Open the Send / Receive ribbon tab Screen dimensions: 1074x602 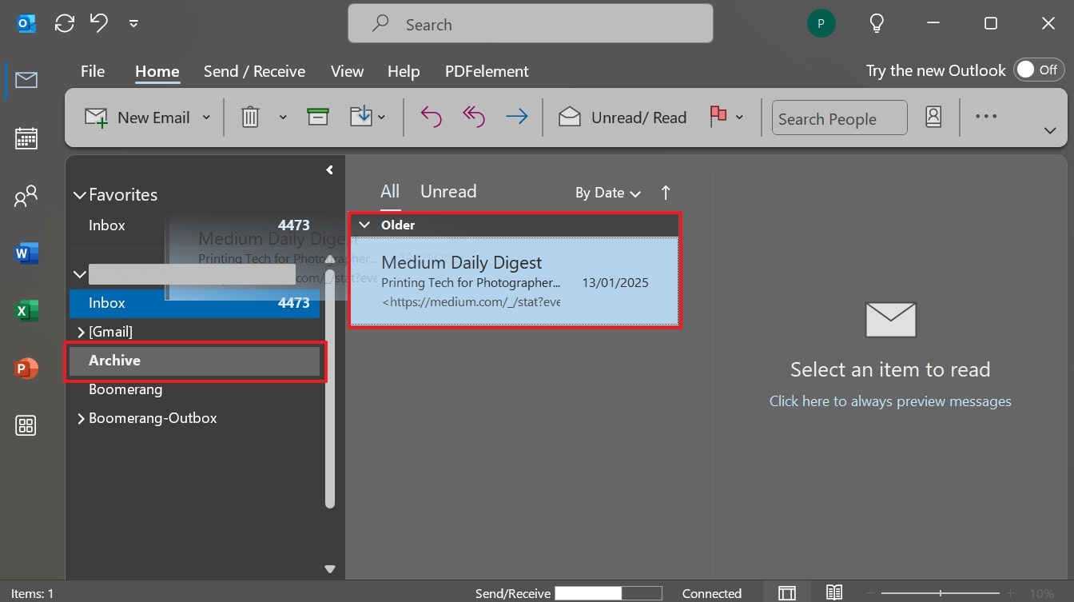(254, 71)
